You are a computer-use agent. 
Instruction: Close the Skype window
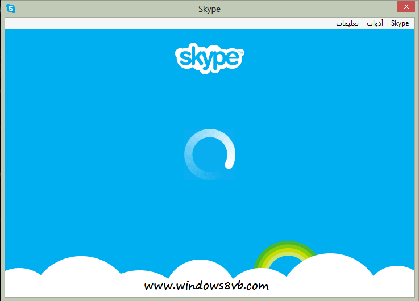click(406, 7)
